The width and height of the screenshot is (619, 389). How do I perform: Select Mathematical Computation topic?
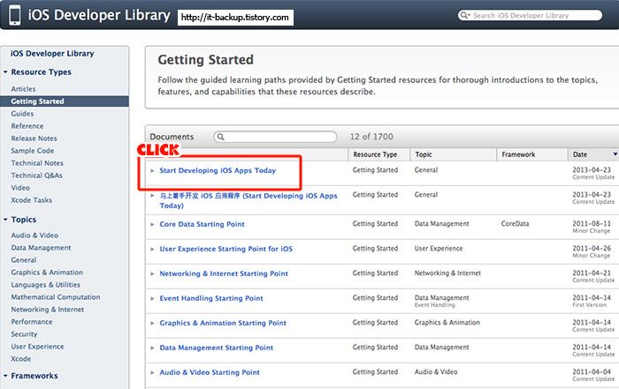tap(56, 297)
